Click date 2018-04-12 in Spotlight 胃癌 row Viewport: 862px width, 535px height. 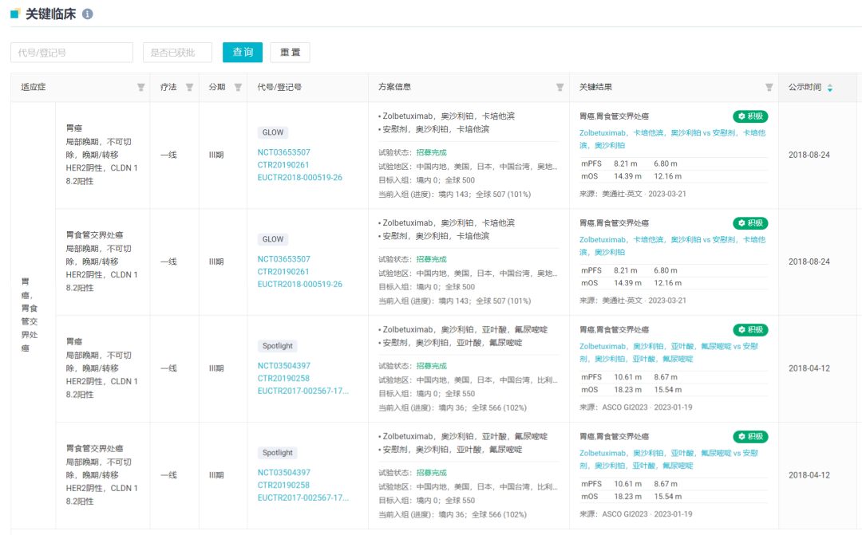(809, 368)
